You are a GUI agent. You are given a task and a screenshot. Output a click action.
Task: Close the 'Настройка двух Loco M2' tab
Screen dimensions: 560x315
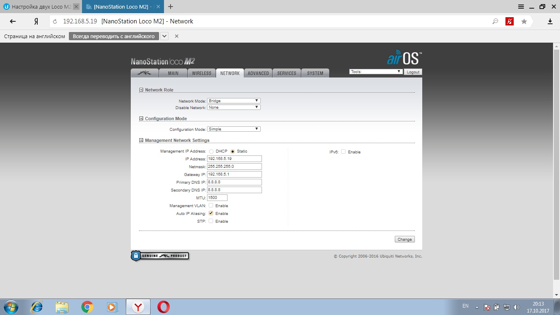(76, 7)
